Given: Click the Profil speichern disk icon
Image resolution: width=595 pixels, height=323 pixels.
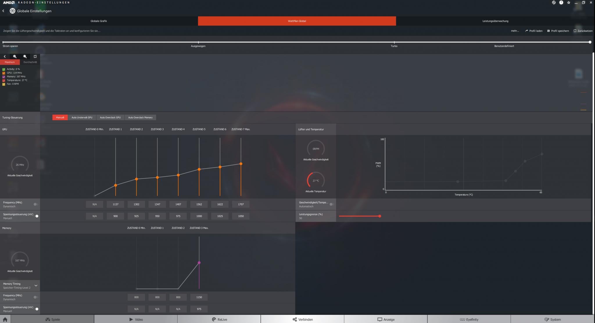Looking at the screenshot, I should (x=548, y=31).
